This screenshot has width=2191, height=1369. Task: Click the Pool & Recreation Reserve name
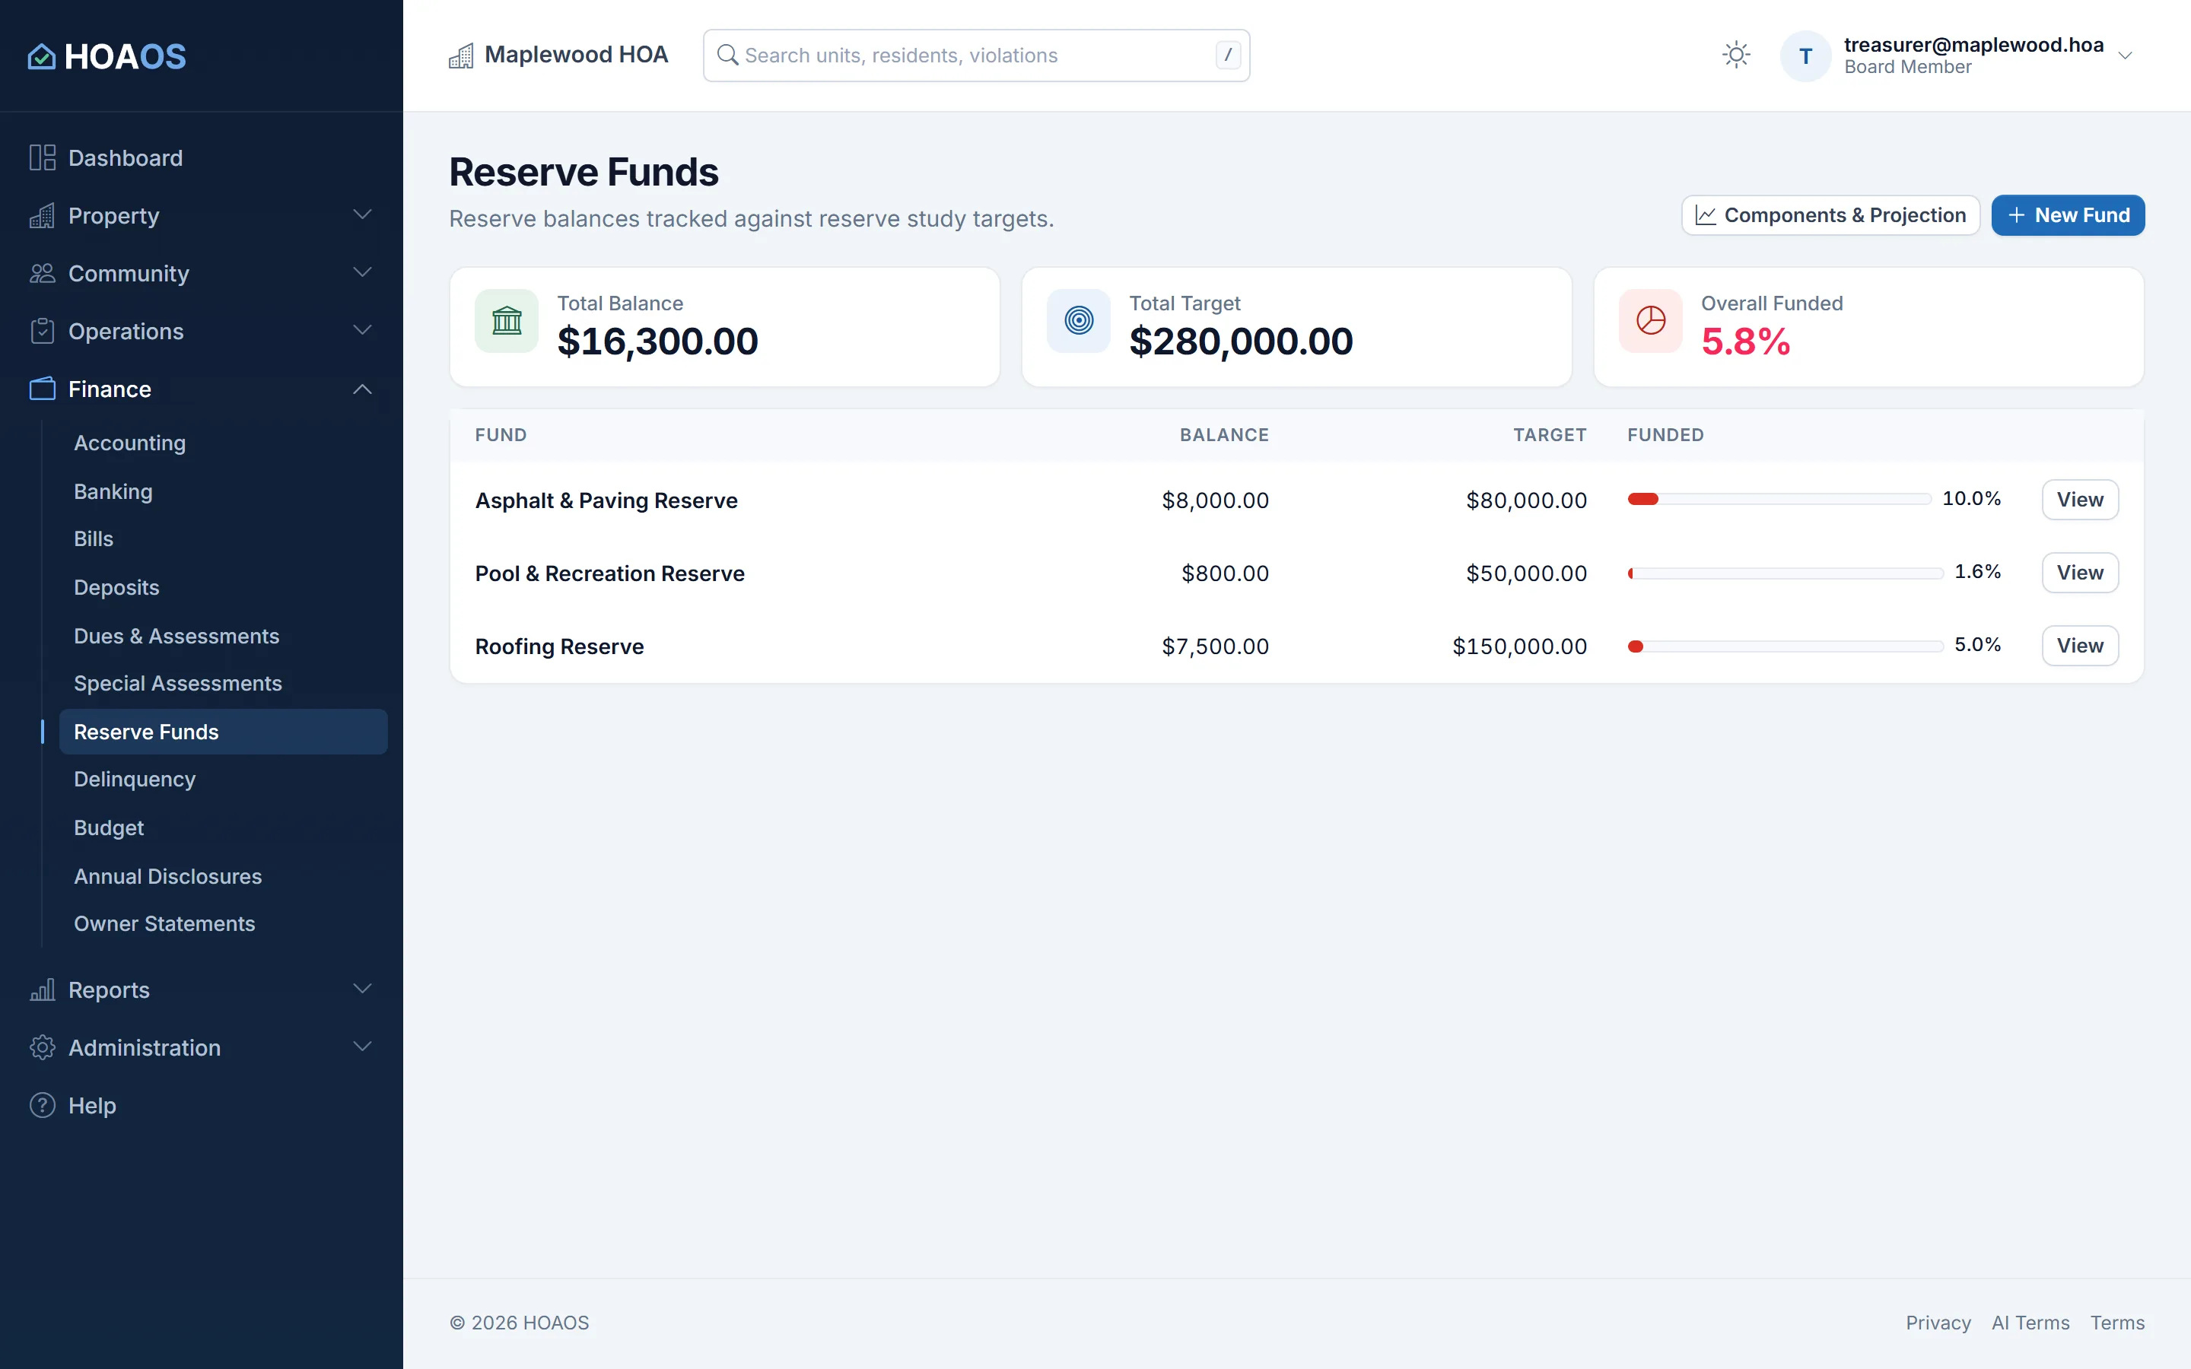tap(609, 574)
